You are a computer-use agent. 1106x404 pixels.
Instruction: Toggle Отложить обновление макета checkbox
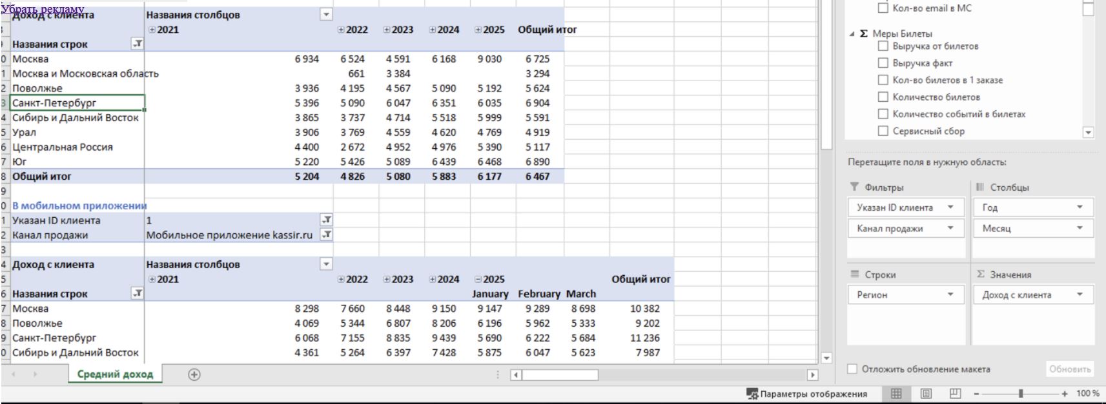(x=852, y=369)
